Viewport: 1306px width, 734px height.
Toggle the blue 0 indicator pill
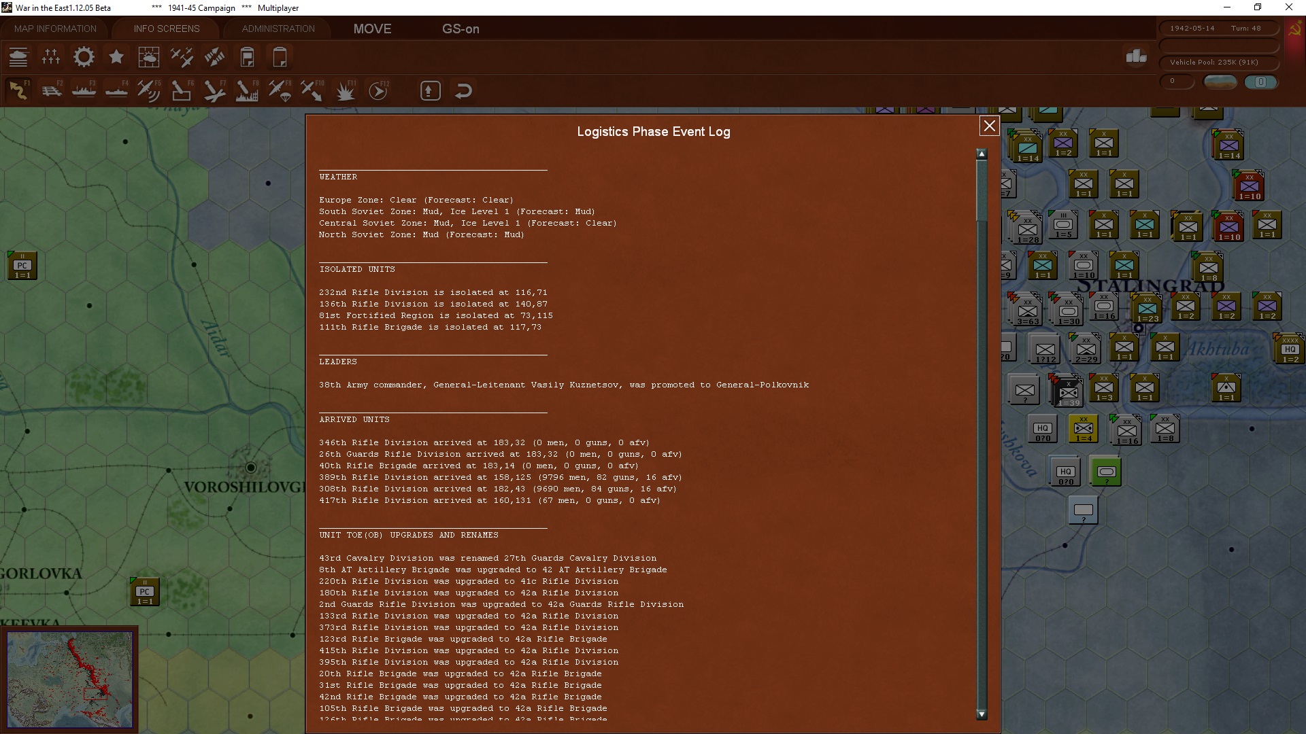1260,82
